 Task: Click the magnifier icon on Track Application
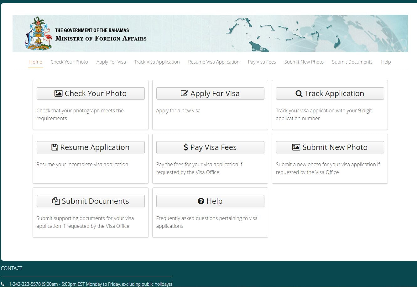299,94
